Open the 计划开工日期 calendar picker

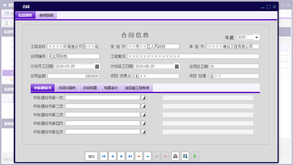tap(97, 66)
